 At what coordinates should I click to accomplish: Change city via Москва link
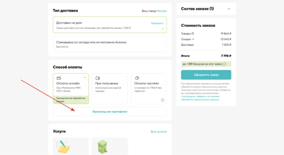pos(162,11)
